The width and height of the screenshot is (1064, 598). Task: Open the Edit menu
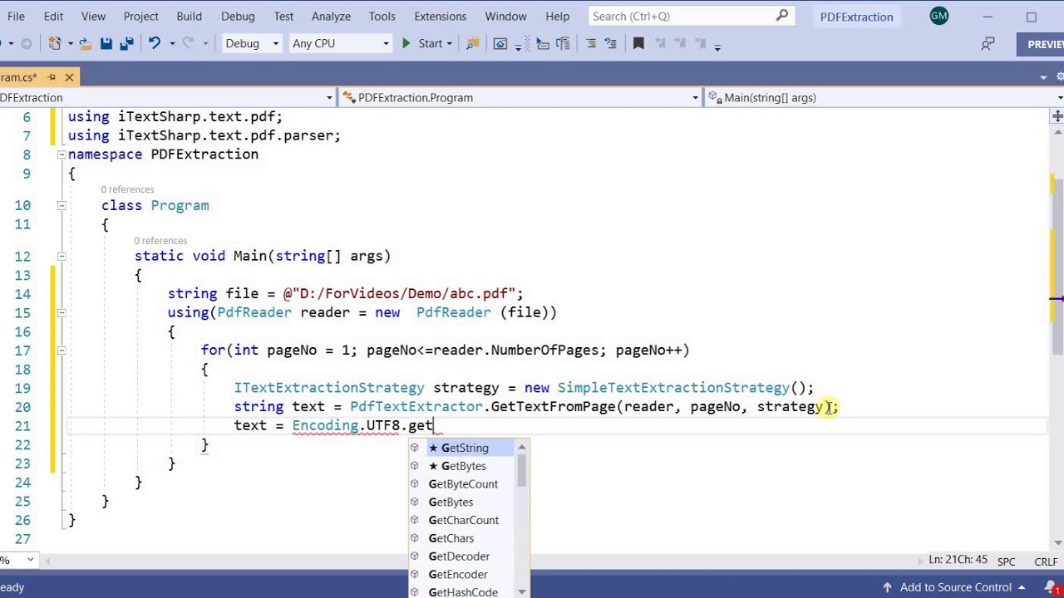53,16
